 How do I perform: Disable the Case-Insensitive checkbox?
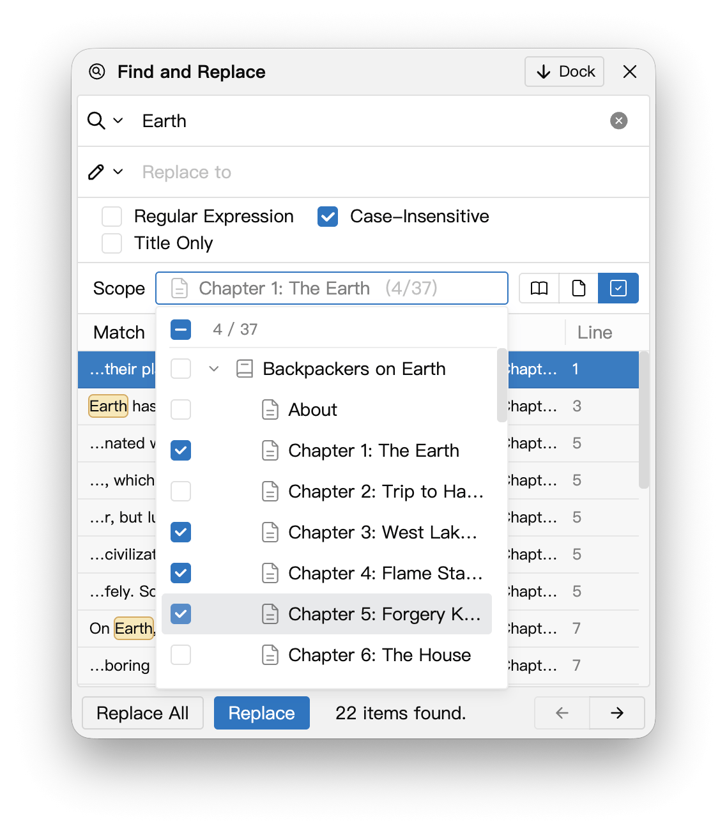328,217
